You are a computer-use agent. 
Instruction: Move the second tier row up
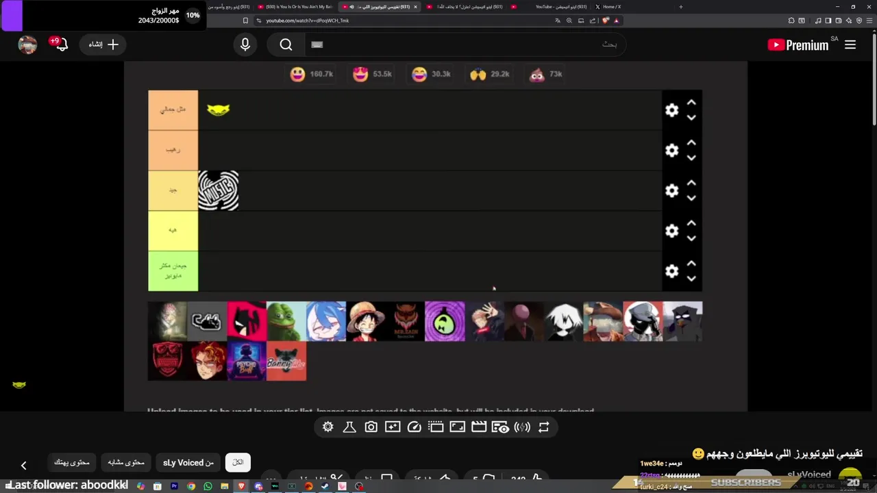(691, 143)
